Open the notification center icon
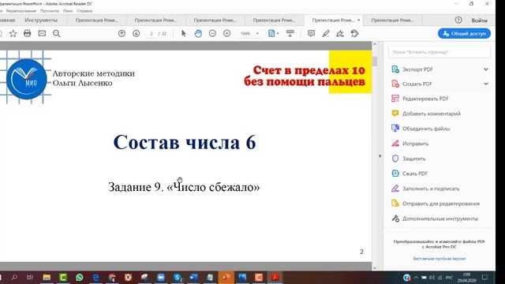The height and width of the screenshot is (284, 505). coord(484,277)
